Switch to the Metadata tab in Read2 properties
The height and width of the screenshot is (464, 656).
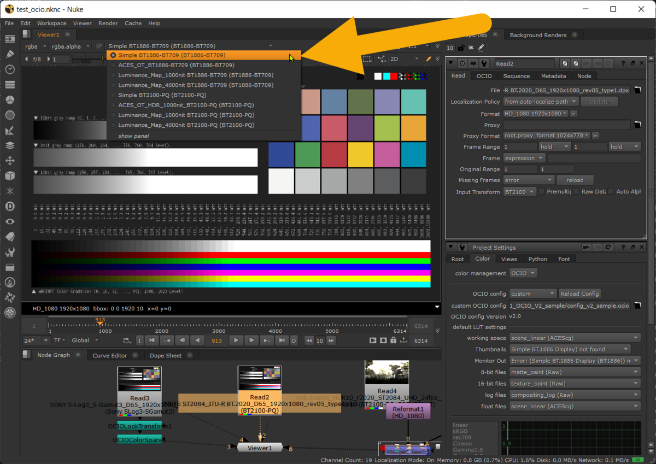(553, 75)
